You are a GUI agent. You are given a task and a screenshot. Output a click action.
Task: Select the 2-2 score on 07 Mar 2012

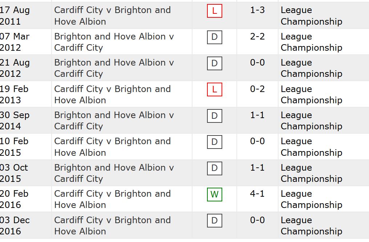pyautogui.click(x=257, y=36)
